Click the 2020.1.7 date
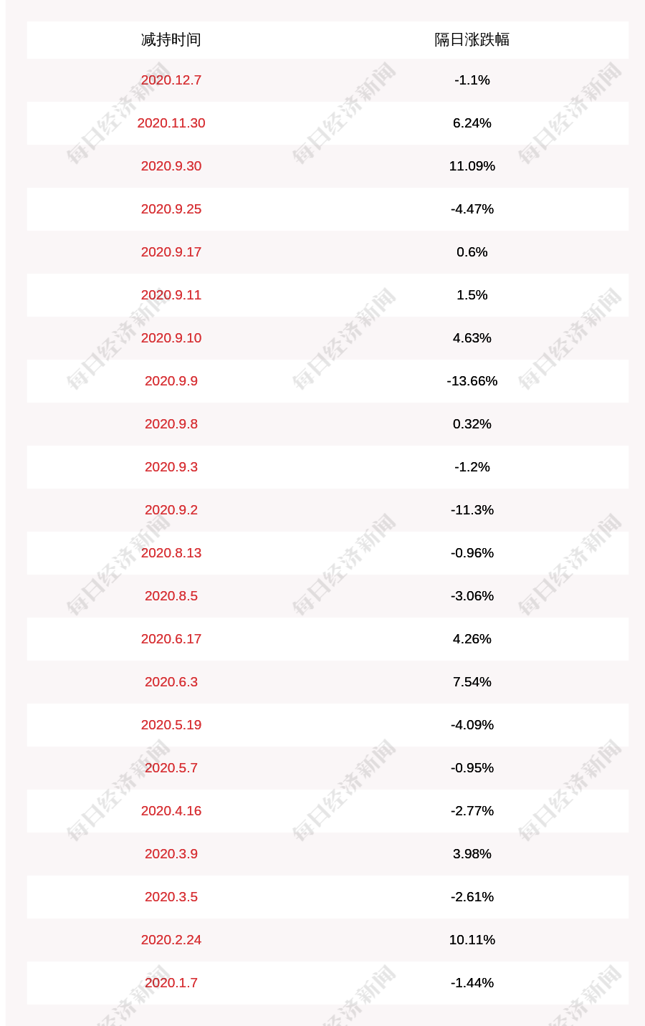This screenshot has height=1026, width=645. 171,982
